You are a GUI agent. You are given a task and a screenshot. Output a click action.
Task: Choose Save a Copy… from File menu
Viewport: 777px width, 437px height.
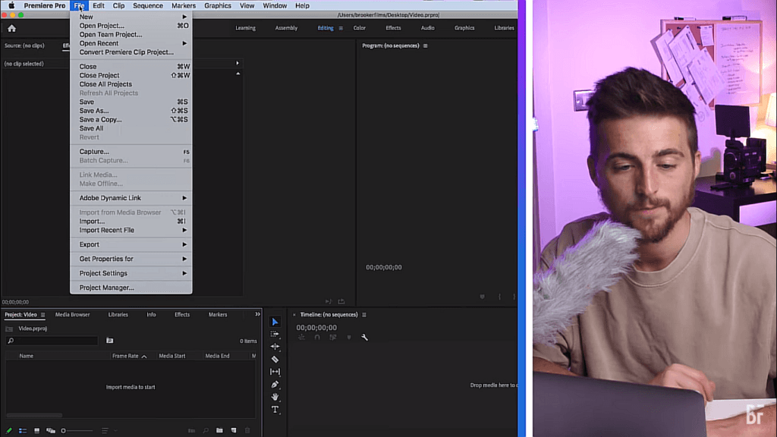(x=131, y=119)
